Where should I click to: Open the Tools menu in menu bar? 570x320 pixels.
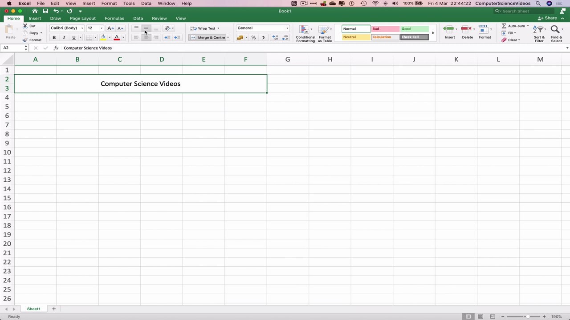coord(129,3)
